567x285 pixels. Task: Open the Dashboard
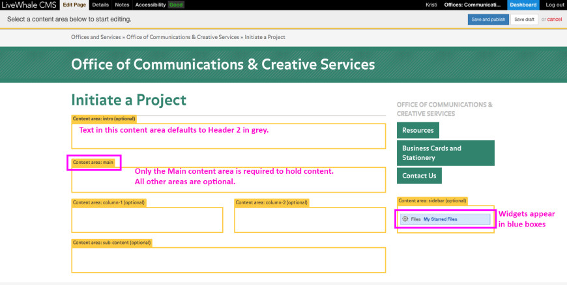click(x=523, y=5)
